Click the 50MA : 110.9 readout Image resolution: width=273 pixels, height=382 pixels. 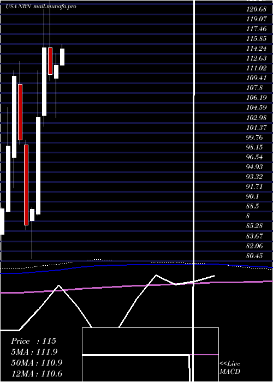(x=37, y=363)
